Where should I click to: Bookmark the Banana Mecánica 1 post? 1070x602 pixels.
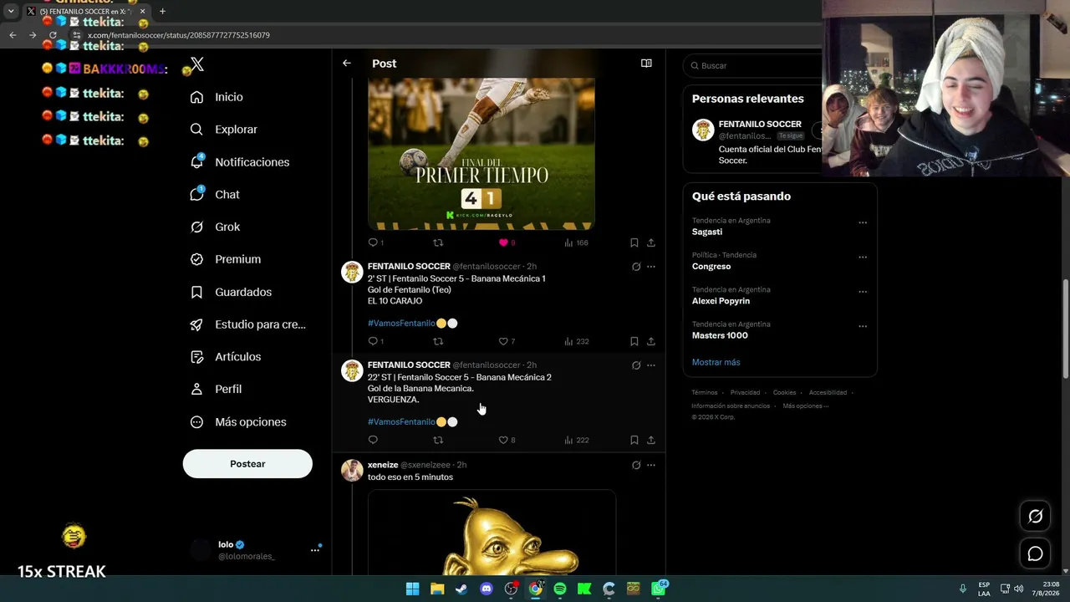pos(634,341)
